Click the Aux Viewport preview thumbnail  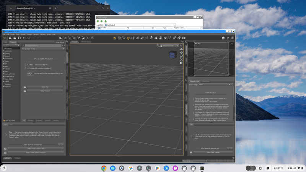tap(211, 59)
